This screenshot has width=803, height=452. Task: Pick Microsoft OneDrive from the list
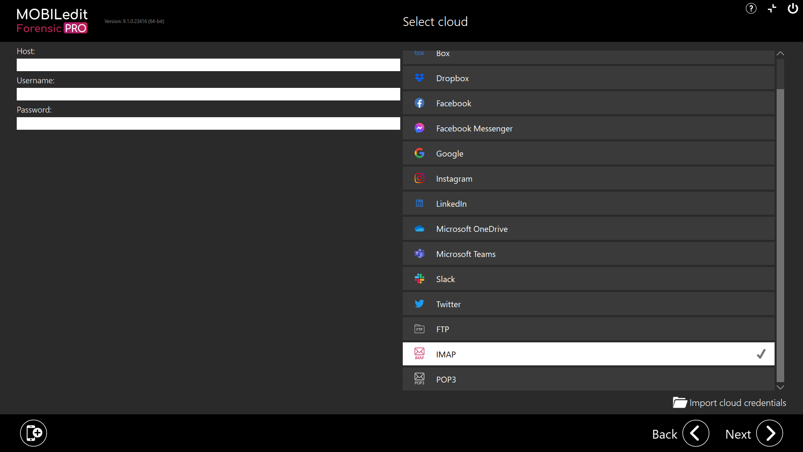588,229
